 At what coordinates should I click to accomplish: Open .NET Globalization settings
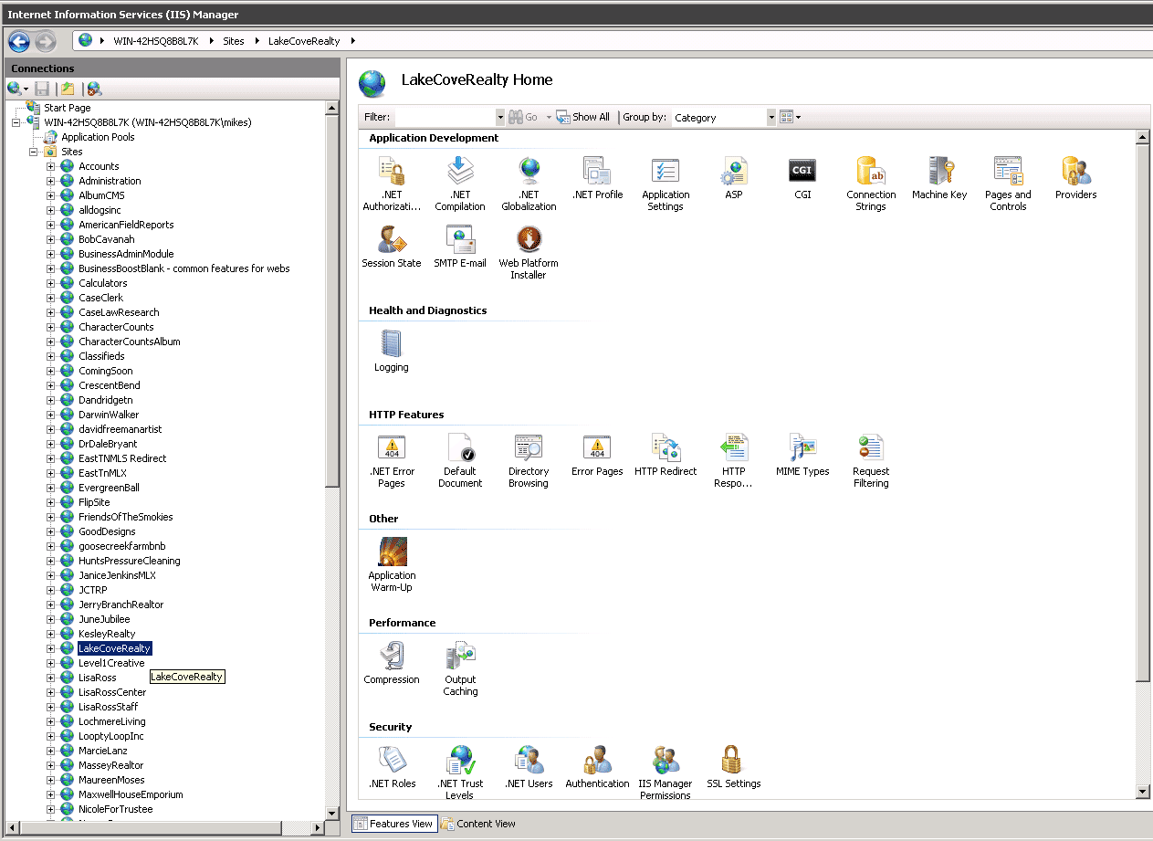point(529,184)
